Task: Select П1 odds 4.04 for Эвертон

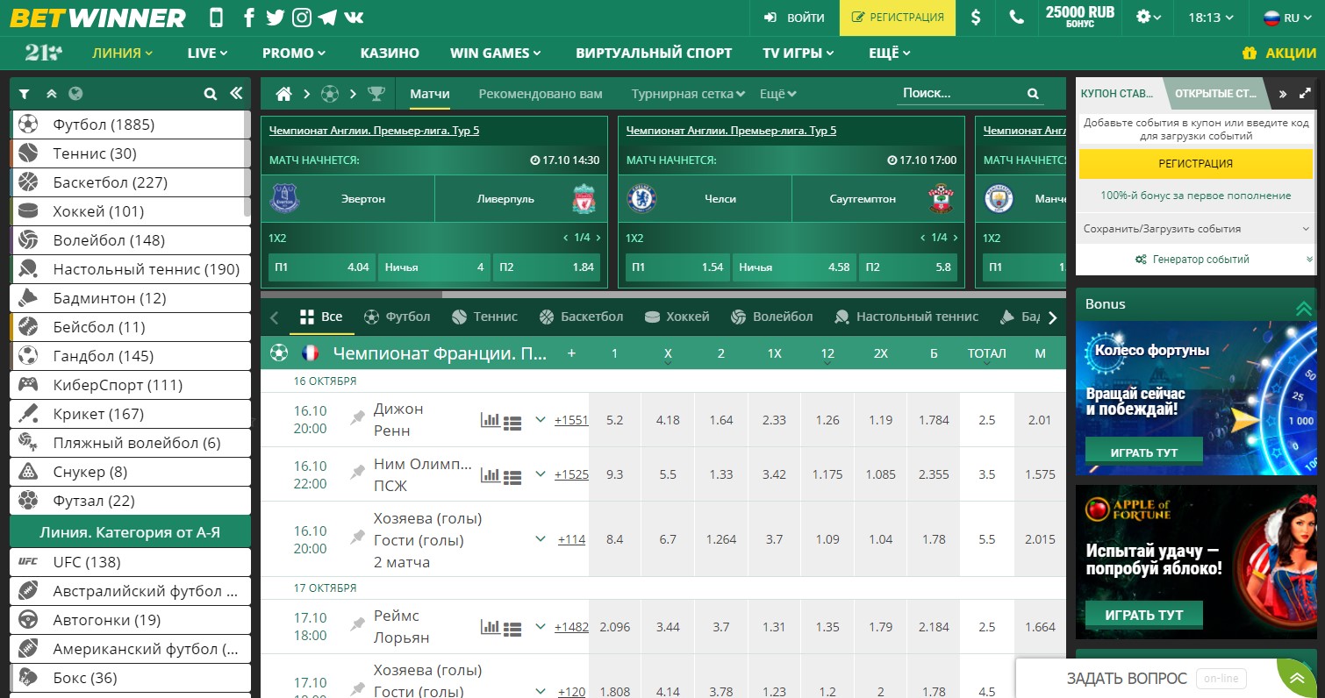Action: point(321,267)
